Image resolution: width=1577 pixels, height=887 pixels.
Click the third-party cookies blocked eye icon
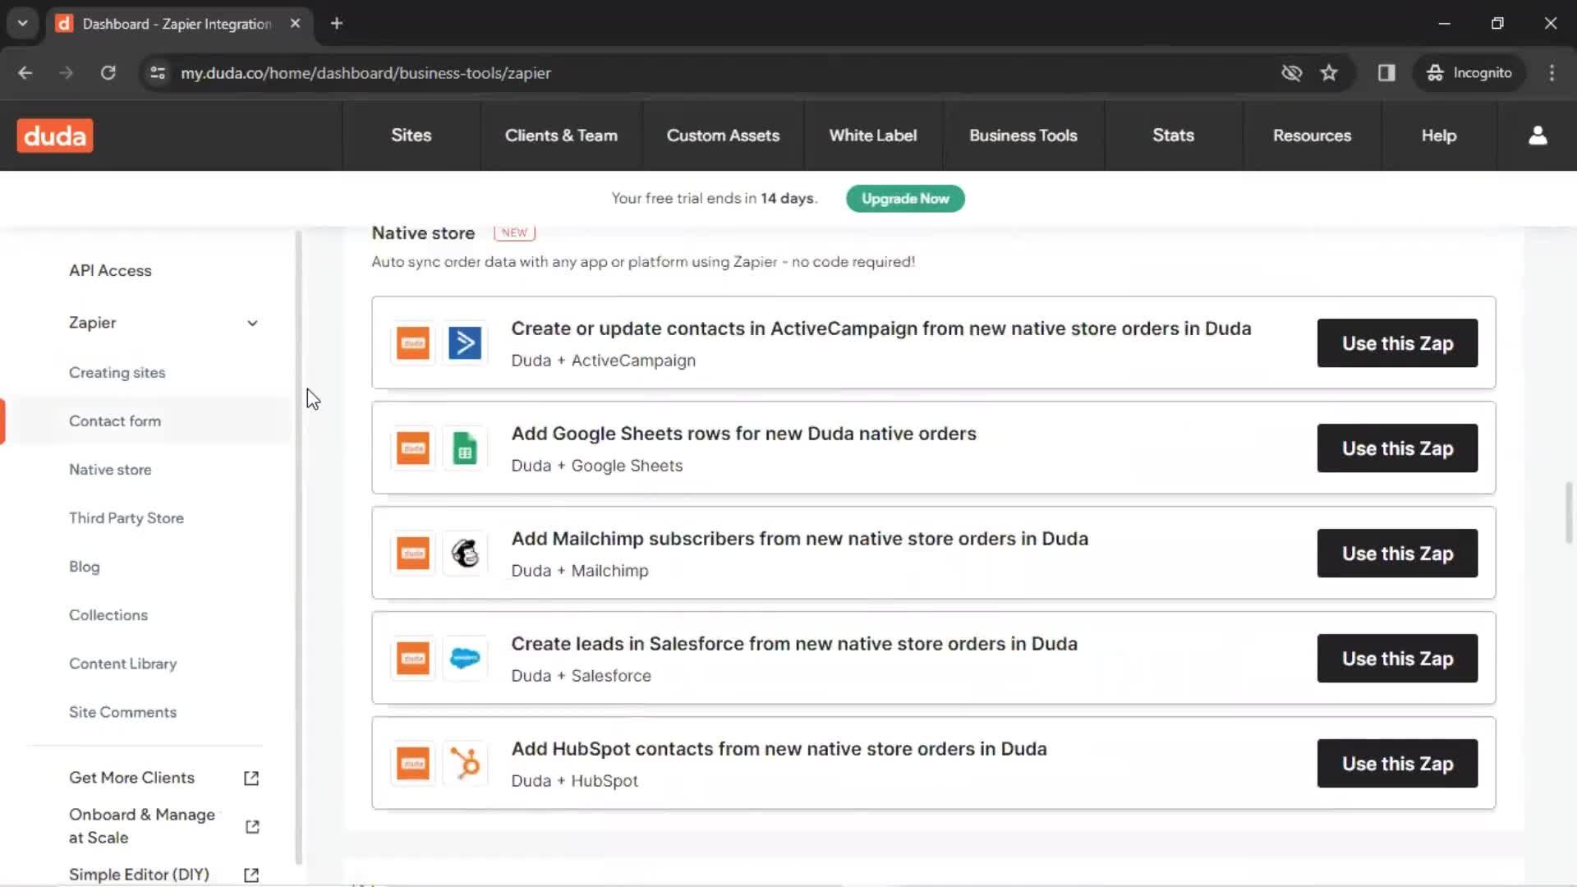tap(1291, 73)
